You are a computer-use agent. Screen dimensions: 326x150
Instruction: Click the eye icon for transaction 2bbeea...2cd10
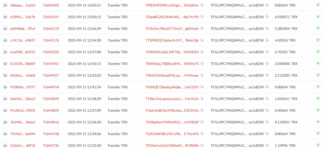click(x=5, y=5)
